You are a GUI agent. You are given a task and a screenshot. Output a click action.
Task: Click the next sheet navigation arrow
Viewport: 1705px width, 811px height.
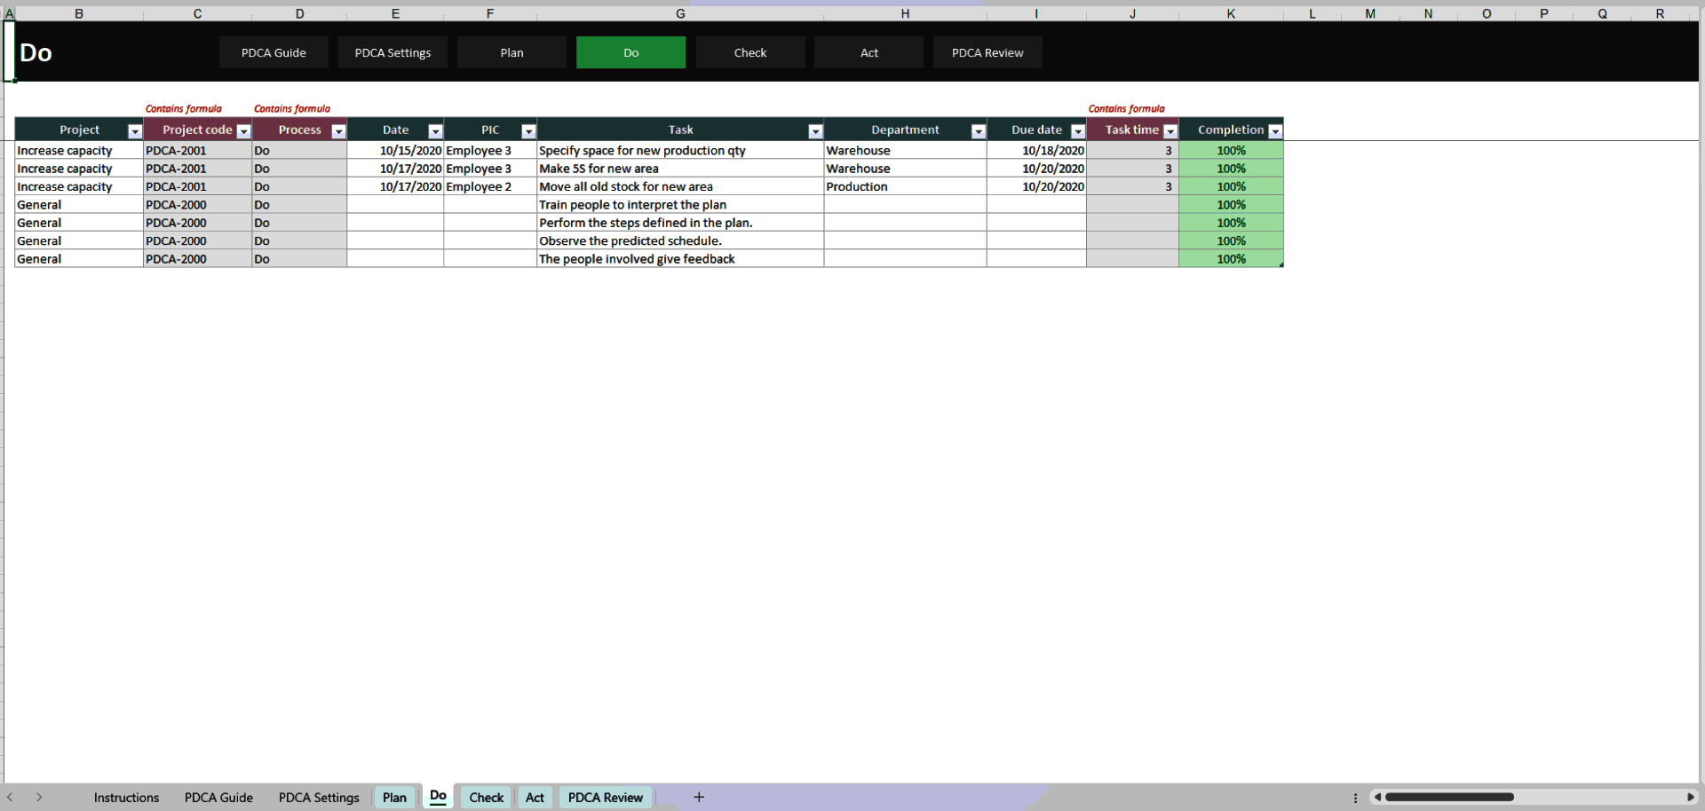(x=40, y=797)
